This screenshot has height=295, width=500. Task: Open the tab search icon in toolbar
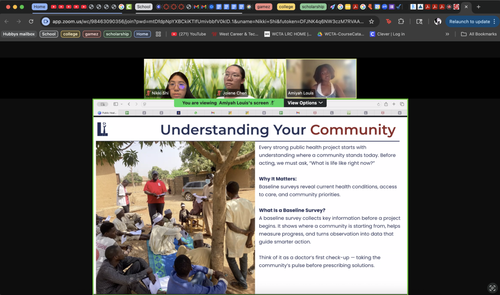point(420,21)
